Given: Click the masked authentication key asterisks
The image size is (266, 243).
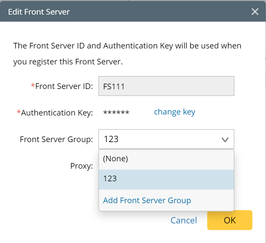Looking at the screenshot, I should pyautogui.click(x=116, y=113).
